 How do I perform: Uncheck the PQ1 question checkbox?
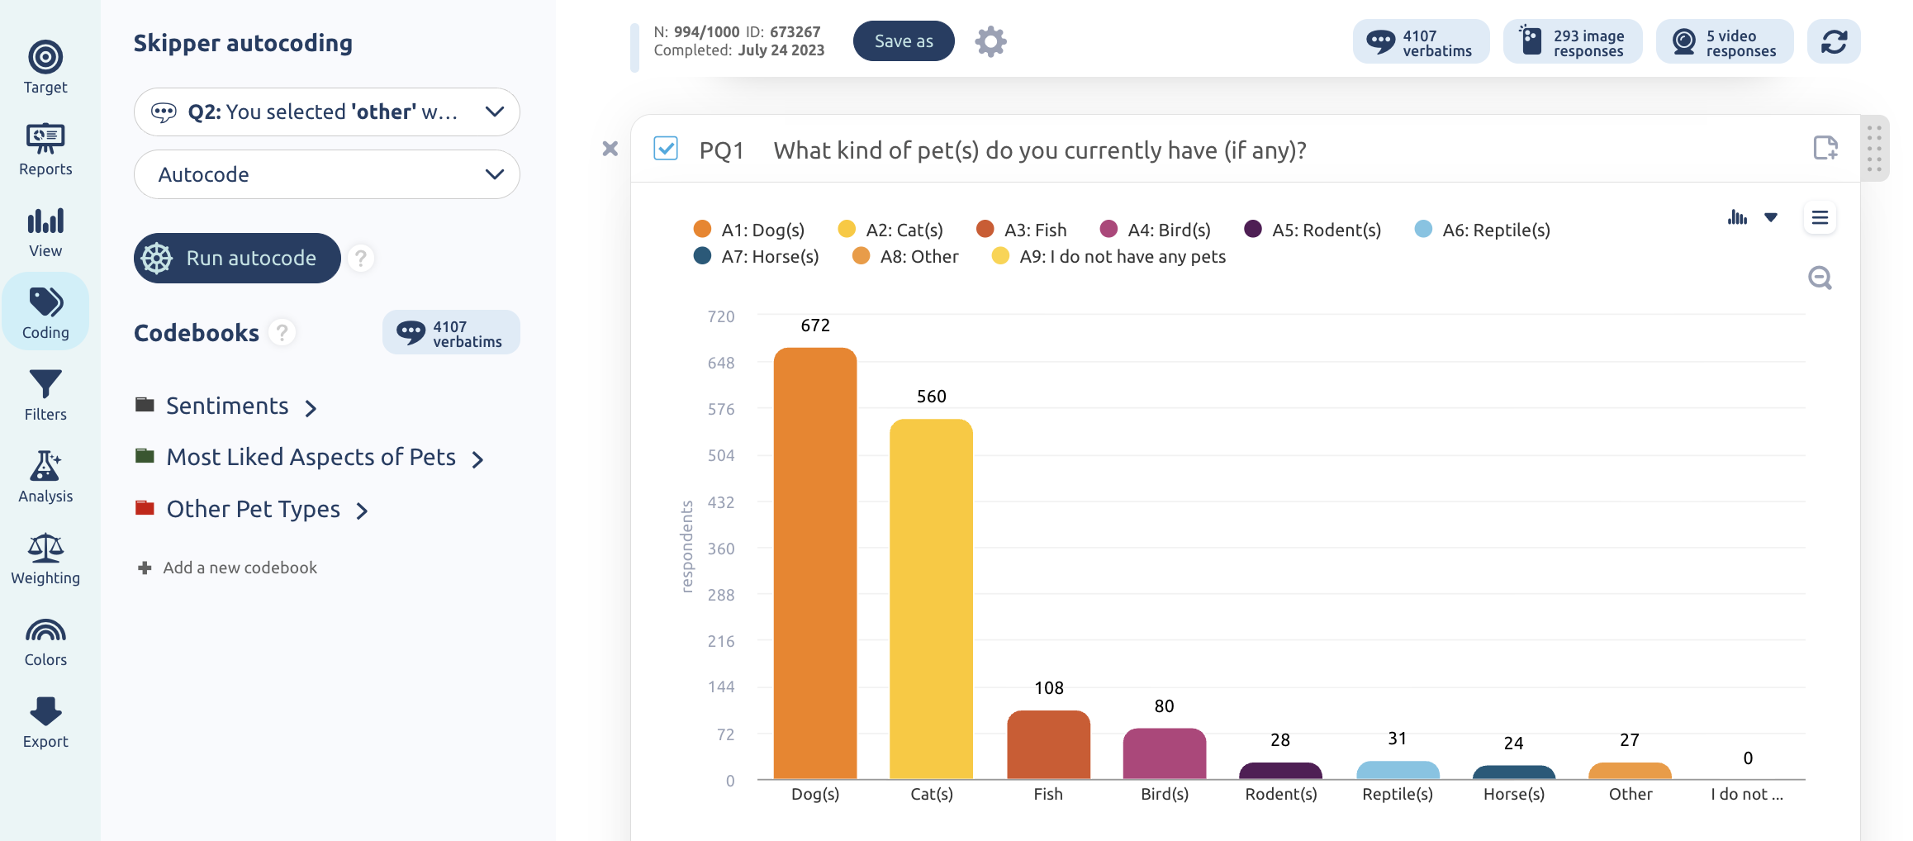click(x=666, y=149)
